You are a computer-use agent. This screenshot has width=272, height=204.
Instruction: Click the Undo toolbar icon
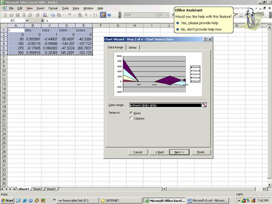[70, 15]
